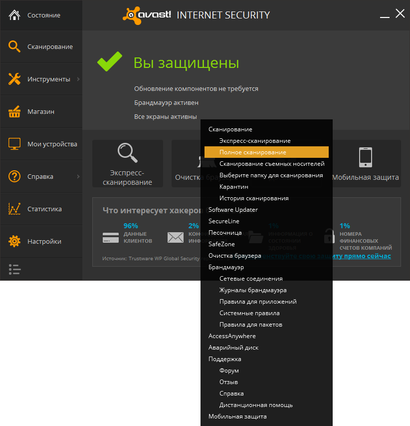The image size is (410, 426).
Task: Choose Дистанционная помощь menu entry
Action: pos(266,405)
